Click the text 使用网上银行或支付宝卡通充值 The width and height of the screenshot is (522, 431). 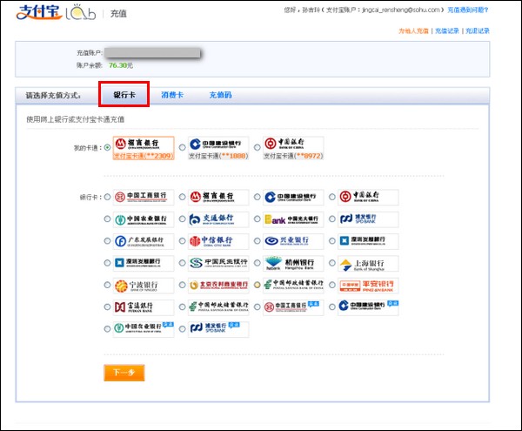[75, 119]
